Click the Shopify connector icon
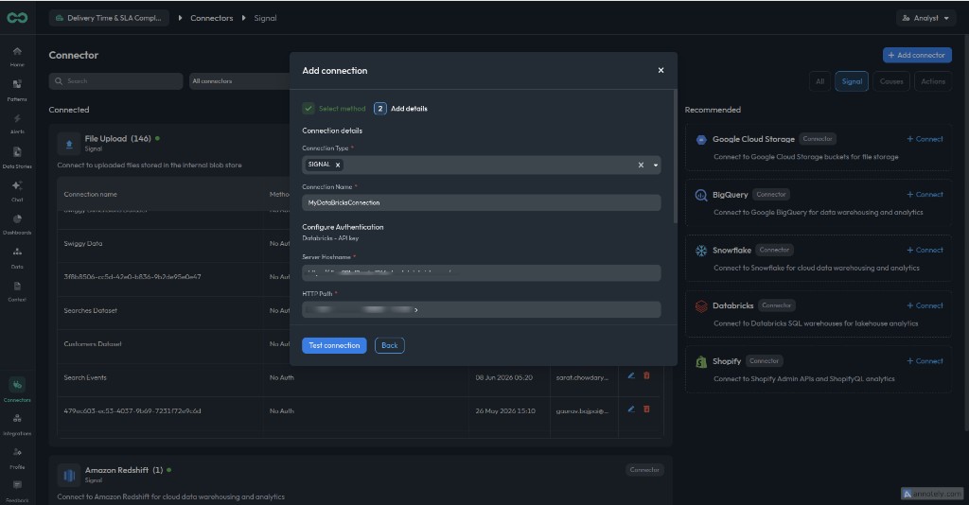The width and height of the screenshot is (969, 505). [701, 362]
